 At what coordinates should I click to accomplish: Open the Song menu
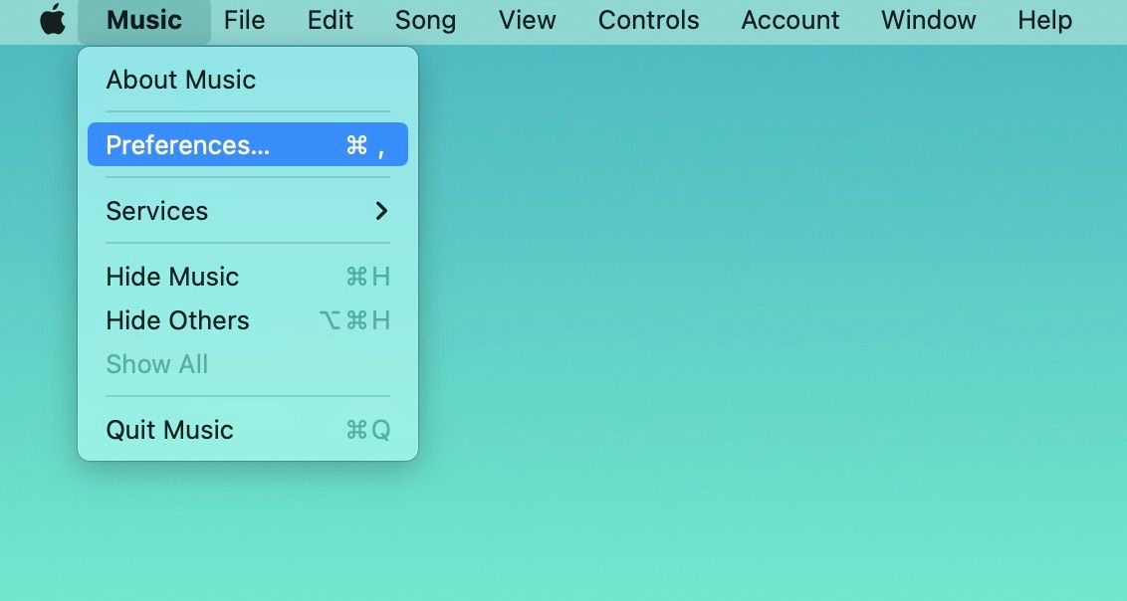point(425,20)
